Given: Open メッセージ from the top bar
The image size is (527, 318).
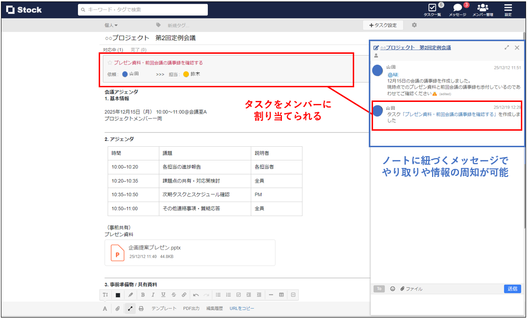Looking at the screenshot, I should pyautogui.click(x=457, y=9).
